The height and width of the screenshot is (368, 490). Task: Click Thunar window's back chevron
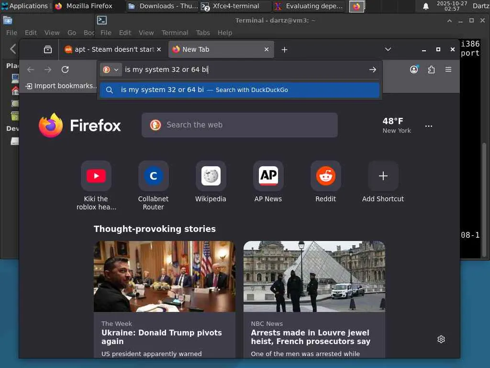(x=12, y=49)
